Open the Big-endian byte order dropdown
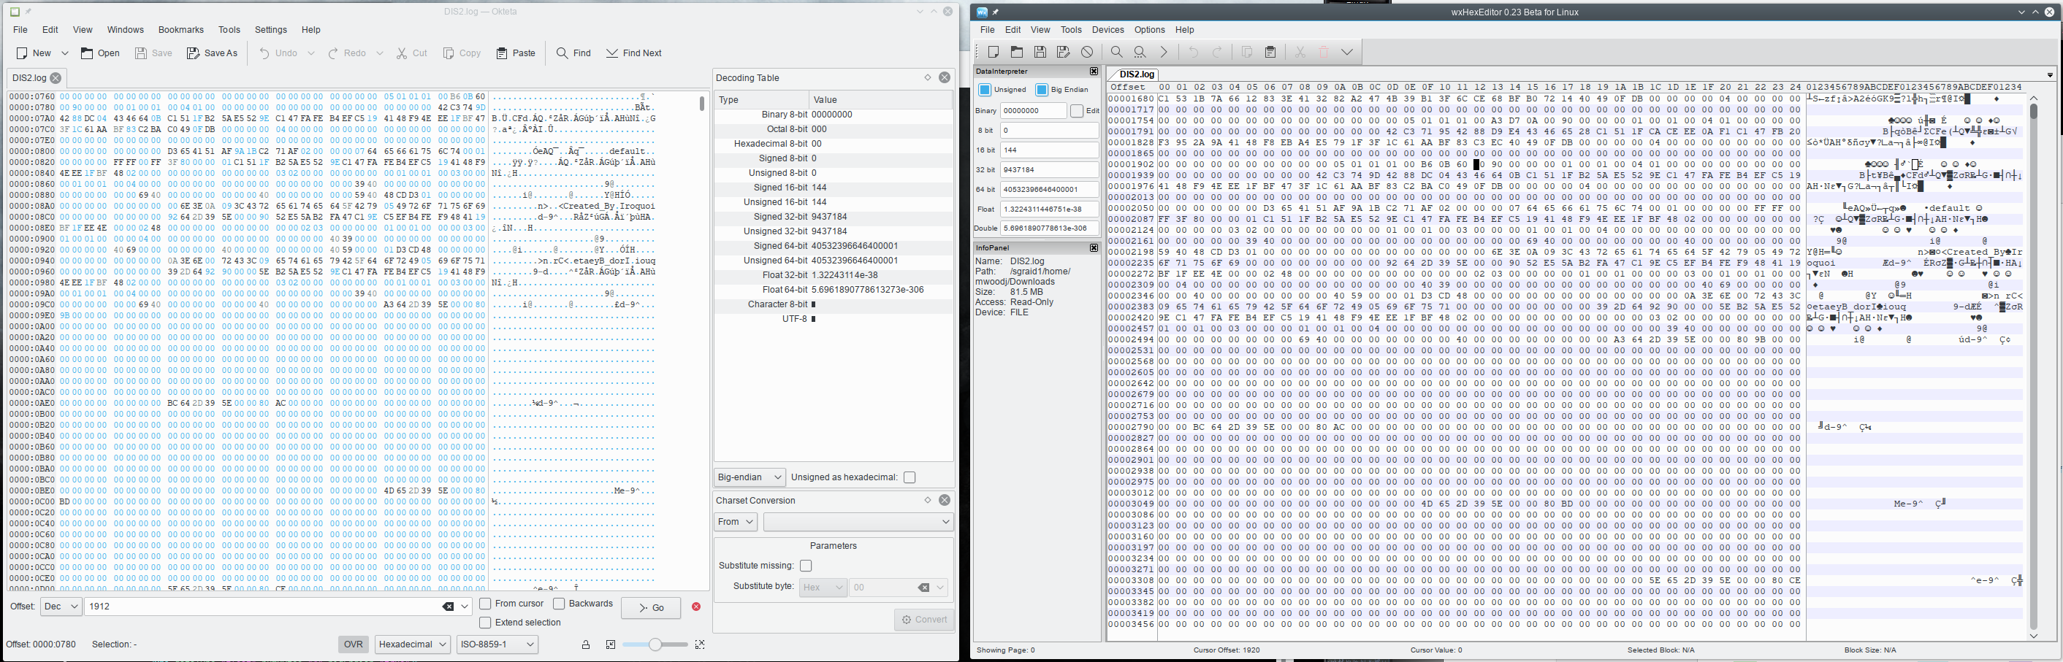 [x=749, y=477]
